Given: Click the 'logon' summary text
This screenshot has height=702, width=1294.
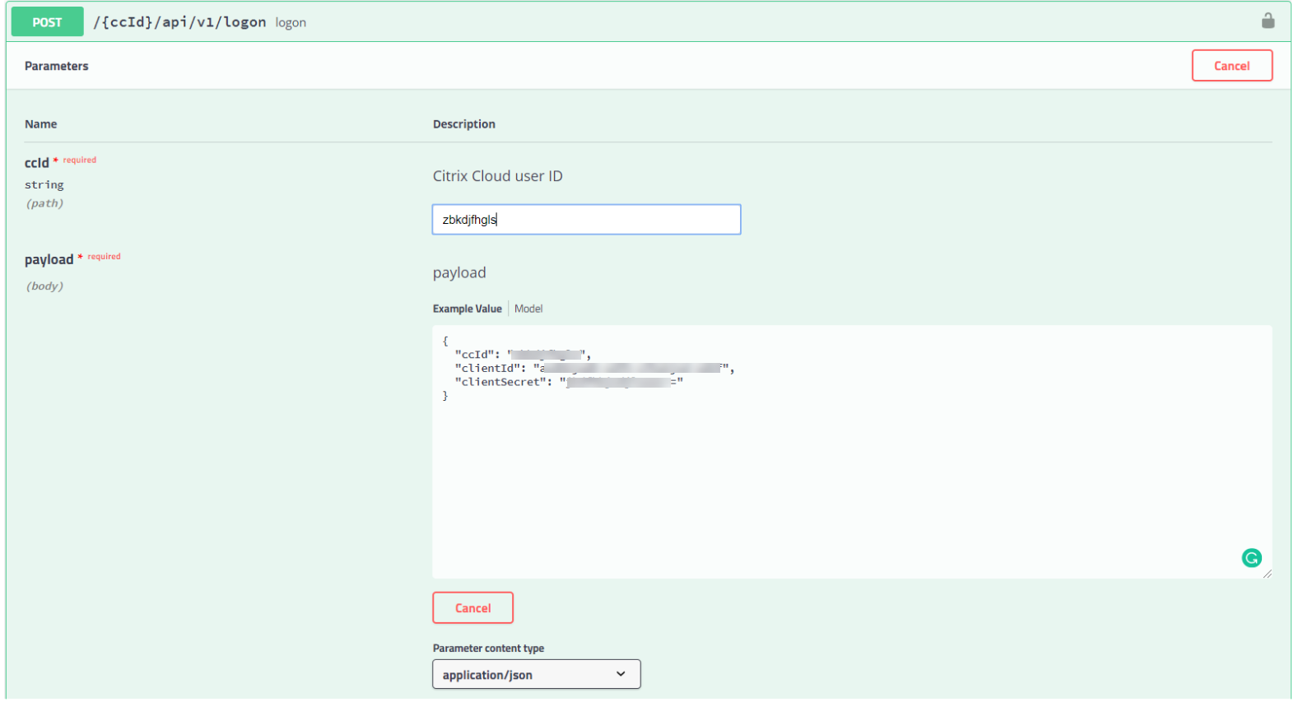Looking at the screenshot, I should pos(291,23).
